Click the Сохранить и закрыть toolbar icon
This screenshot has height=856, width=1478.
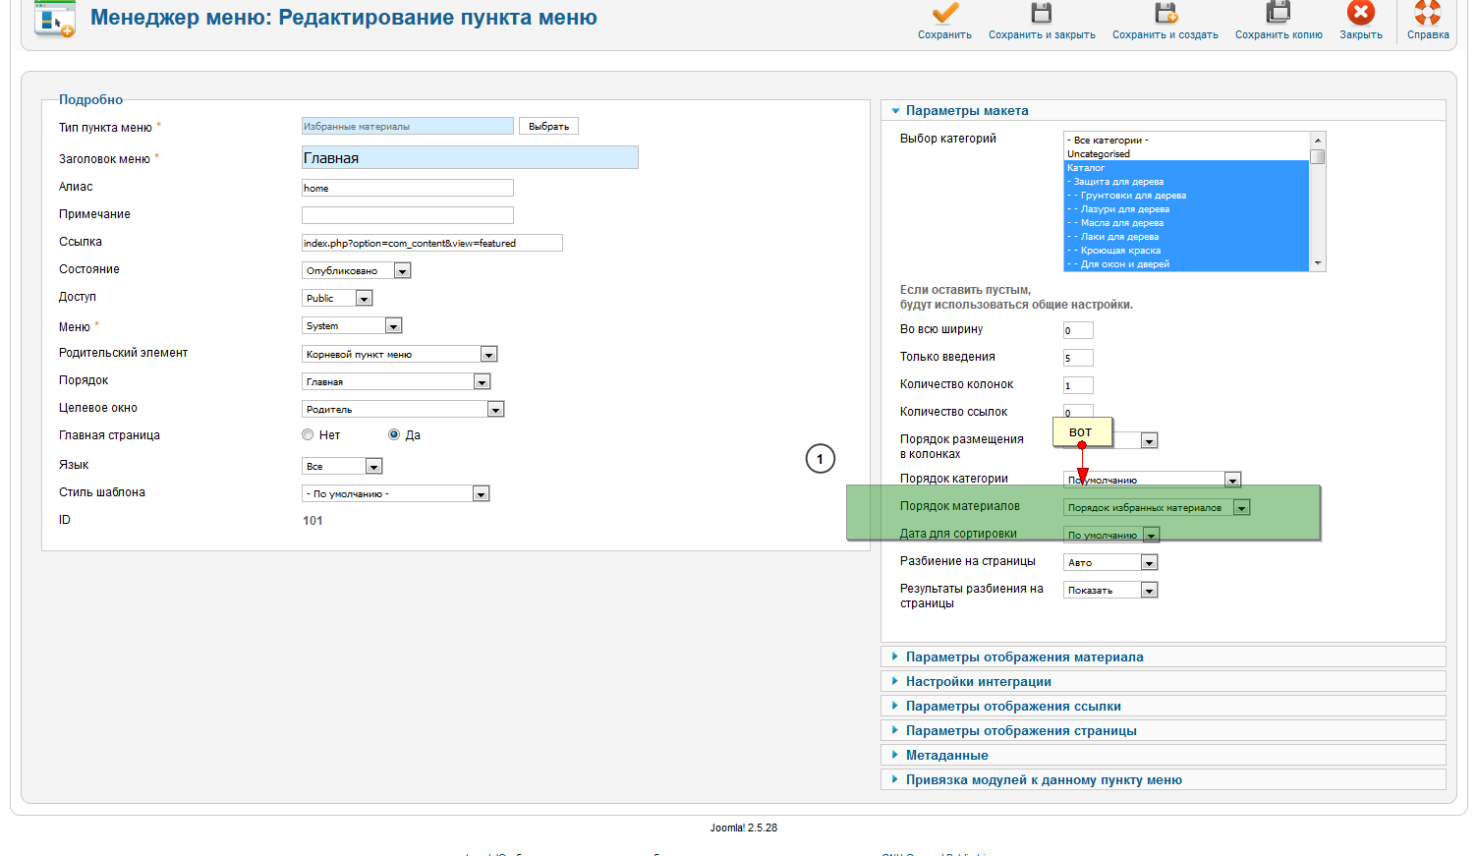(x=1042, y=14)
